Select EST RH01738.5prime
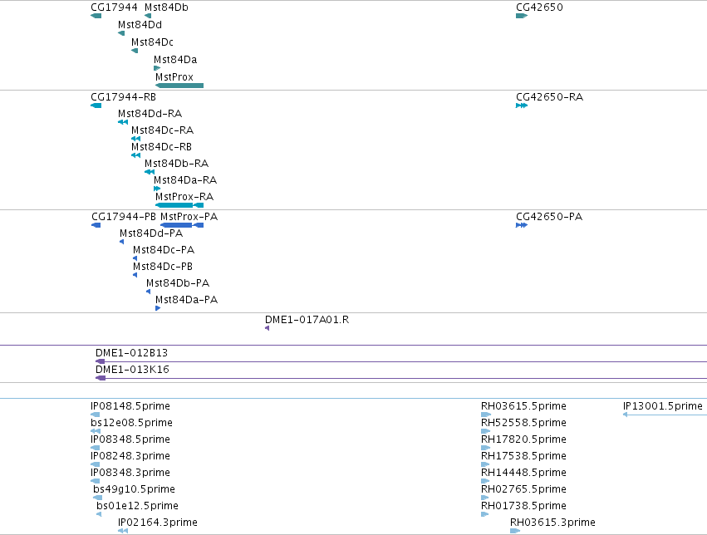The height and width of the screenshot is (535, 707). pyautogui.click(x=523, y=506)
